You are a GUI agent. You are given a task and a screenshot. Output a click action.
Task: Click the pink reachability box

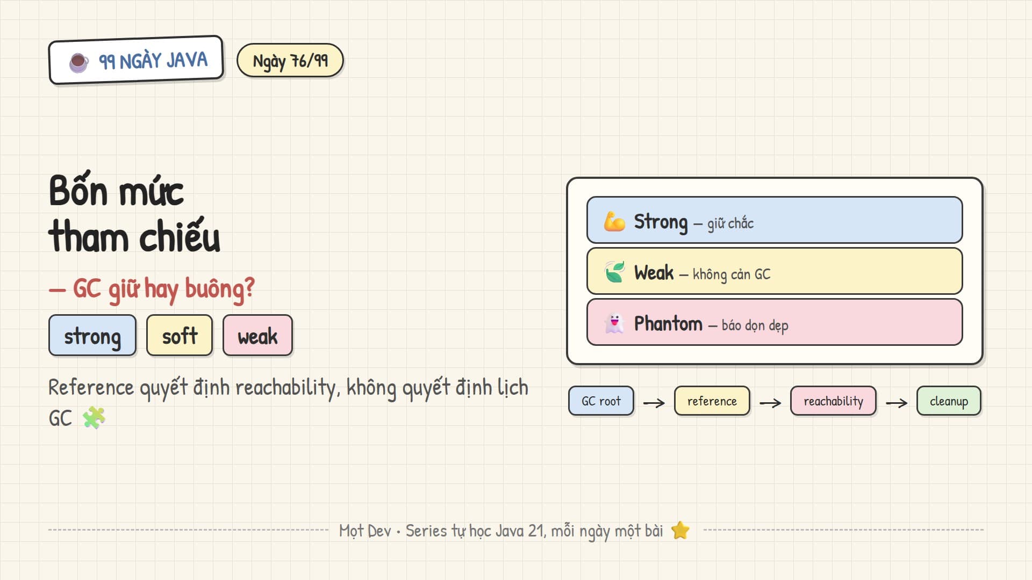pyautogui.click(x=833, y=401)
